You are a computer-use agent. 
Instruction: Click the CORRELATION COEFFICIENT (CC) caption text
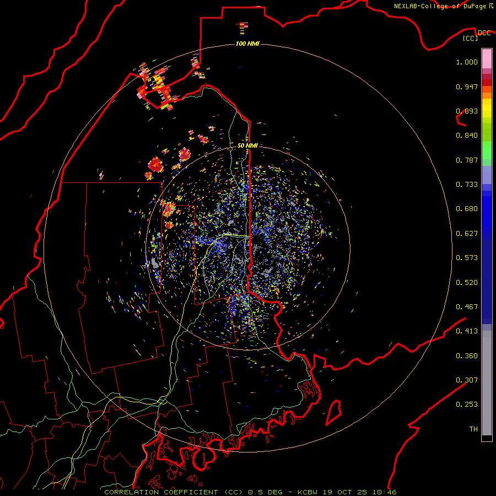point(174,492)
